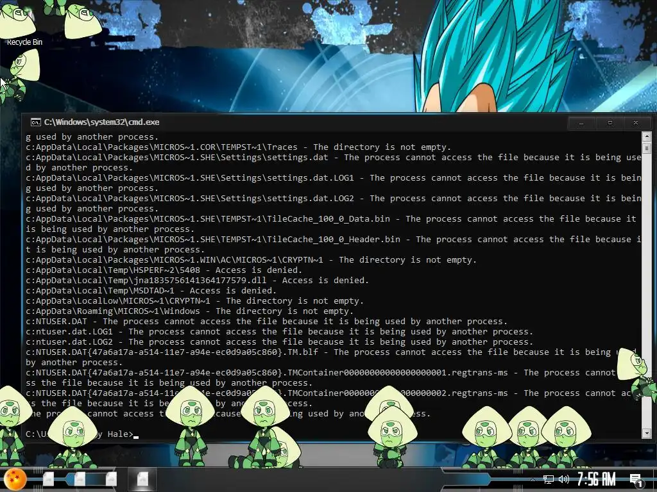Image resolution: width=657 pixels, height=492 pixels.
Task: Click the TEMPST~1\Traces directory not empty line
Action: (x=239, y=147)
